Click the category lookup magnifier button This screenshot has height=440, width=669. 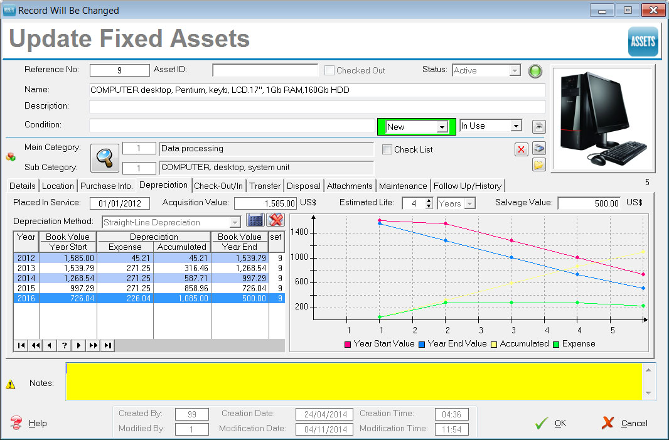coord(105,158)
